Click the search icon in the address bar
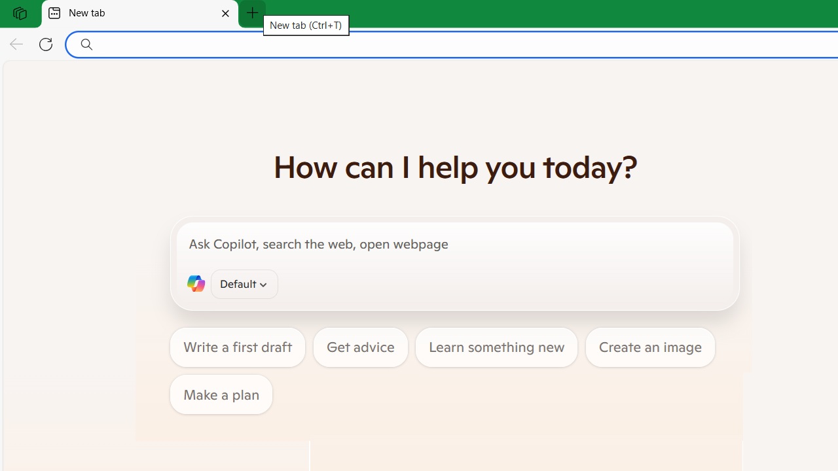 86,44
